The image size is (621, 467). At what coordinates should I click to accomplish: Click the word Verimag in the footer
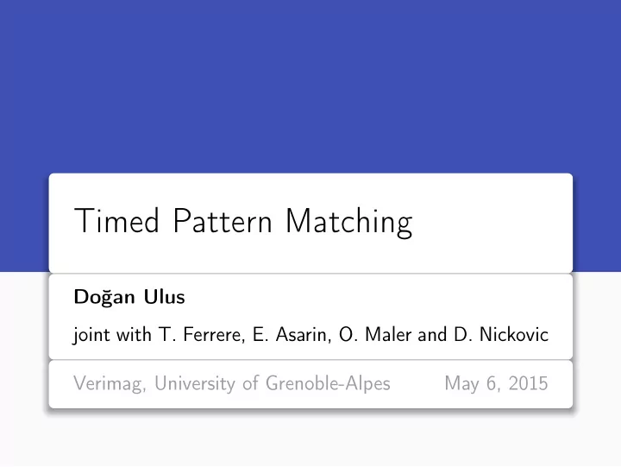110,384
